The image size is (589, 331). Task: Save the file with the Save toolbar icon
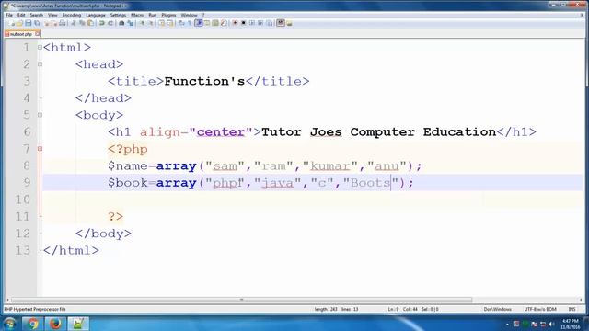tap(29, 23)
